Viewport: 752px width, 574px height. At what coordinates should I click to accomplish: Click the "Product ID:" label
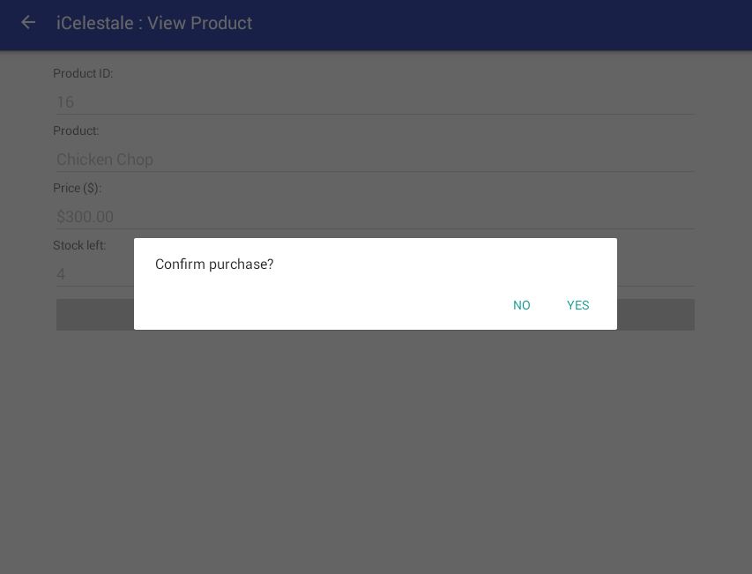click(83, 73)
